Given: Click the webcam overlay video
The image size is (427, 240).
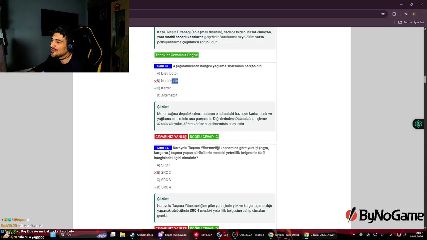Looking at the screenshot, I should [x=64, y=36].
